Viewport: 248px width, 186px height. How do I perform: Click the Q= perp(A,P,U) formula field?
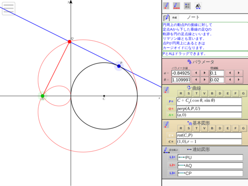coord(209,108)
